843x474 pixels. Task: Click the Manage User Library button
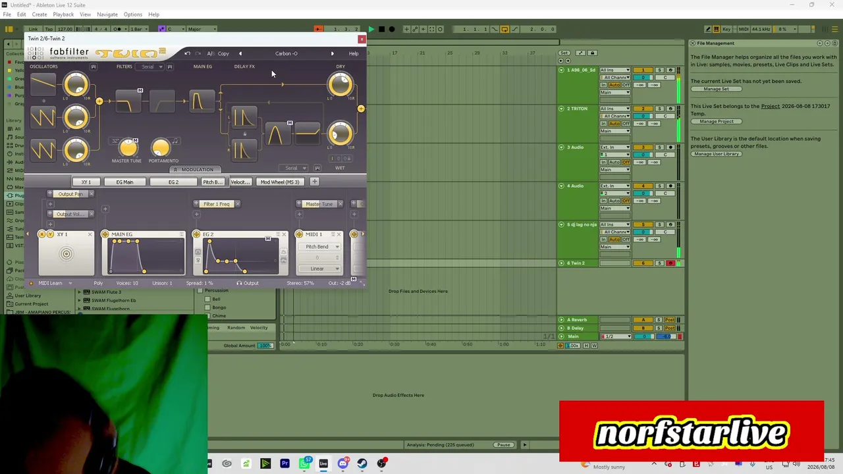[x=717, y=154]
